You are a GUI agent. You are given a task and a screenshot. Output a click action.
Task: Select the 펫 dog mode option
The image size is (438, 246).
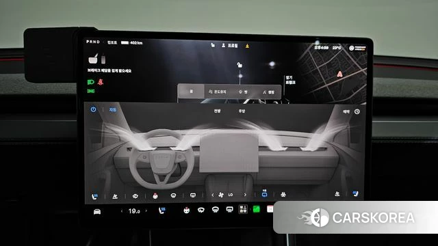(243, 92)
